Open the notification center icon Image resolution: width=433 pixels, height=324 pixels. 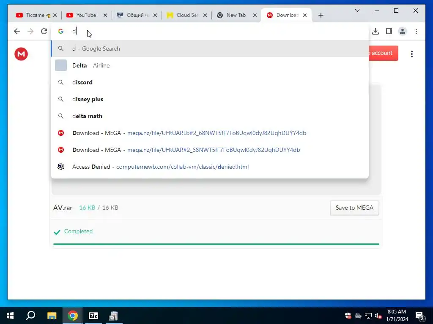tap(420, 316)
